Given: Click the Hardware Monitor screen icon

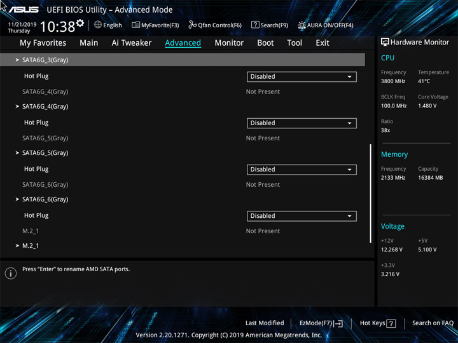Looking at the screenshot, I should pyautogui.click(x=385, y=43).
